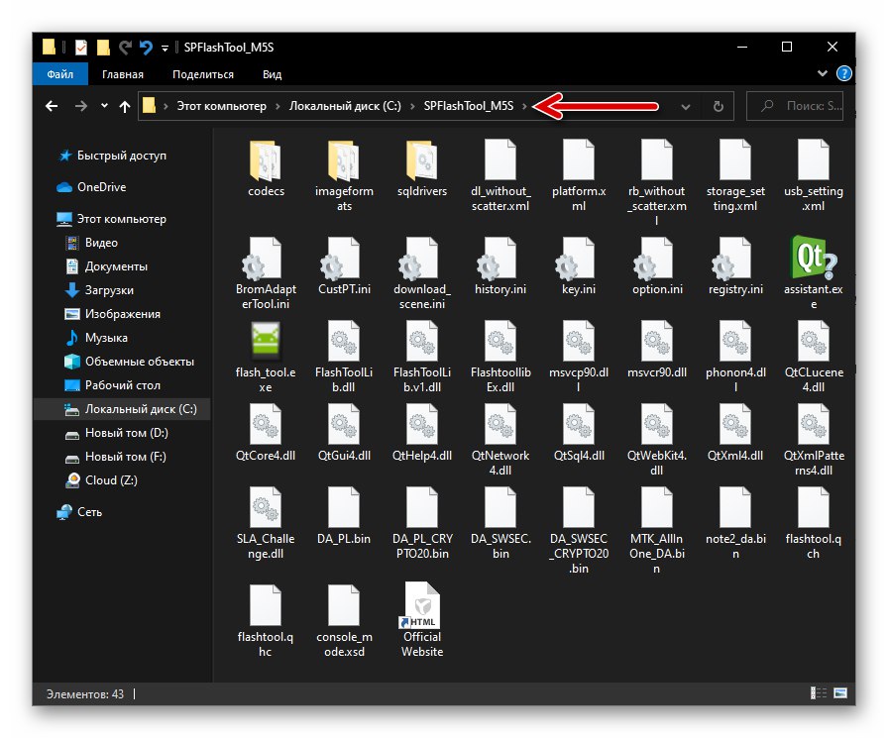Go back with the left arrow
Viewport: 888px width, 738px height.
(x=52, y=106)
